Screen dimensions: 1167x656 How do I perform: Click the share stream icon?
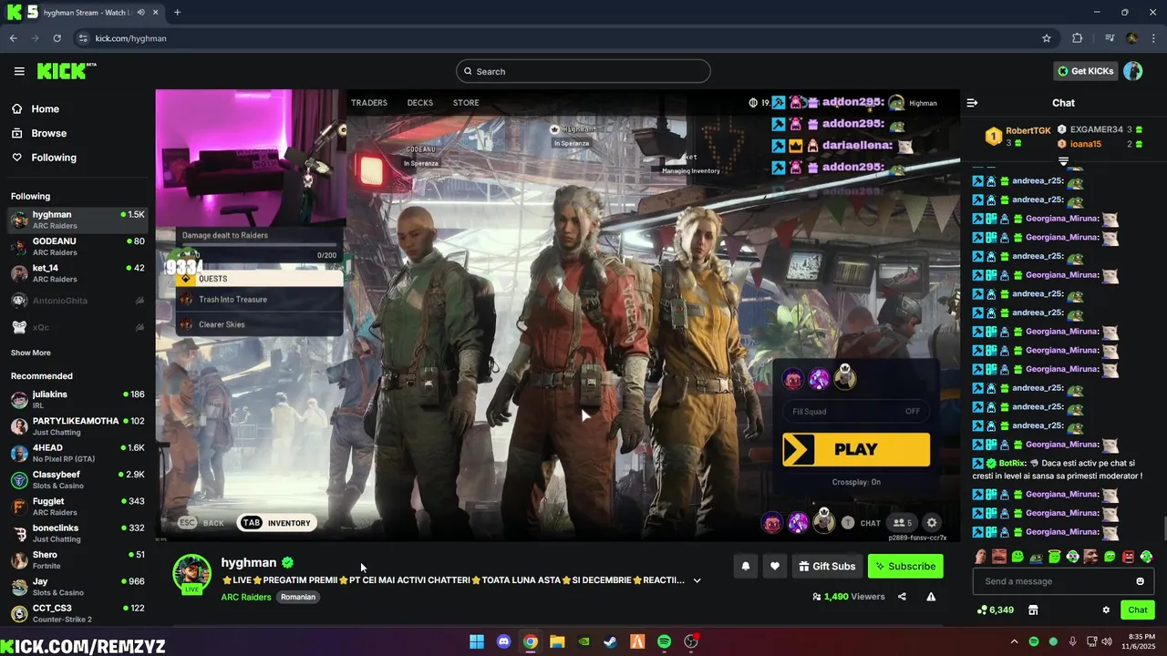coord(902,597)
